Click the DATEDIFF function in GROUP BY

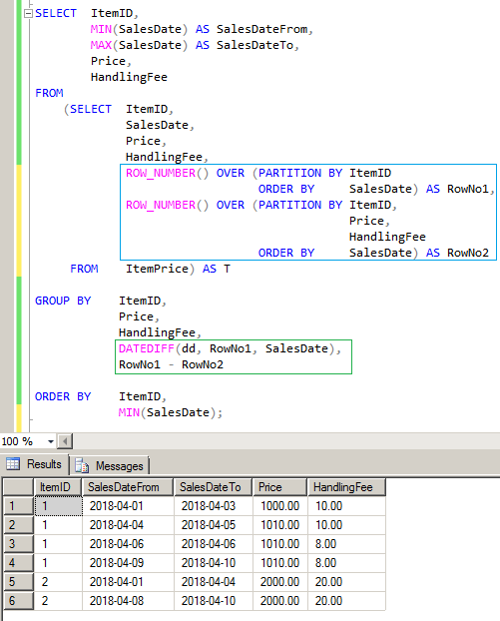coord(146,348)
